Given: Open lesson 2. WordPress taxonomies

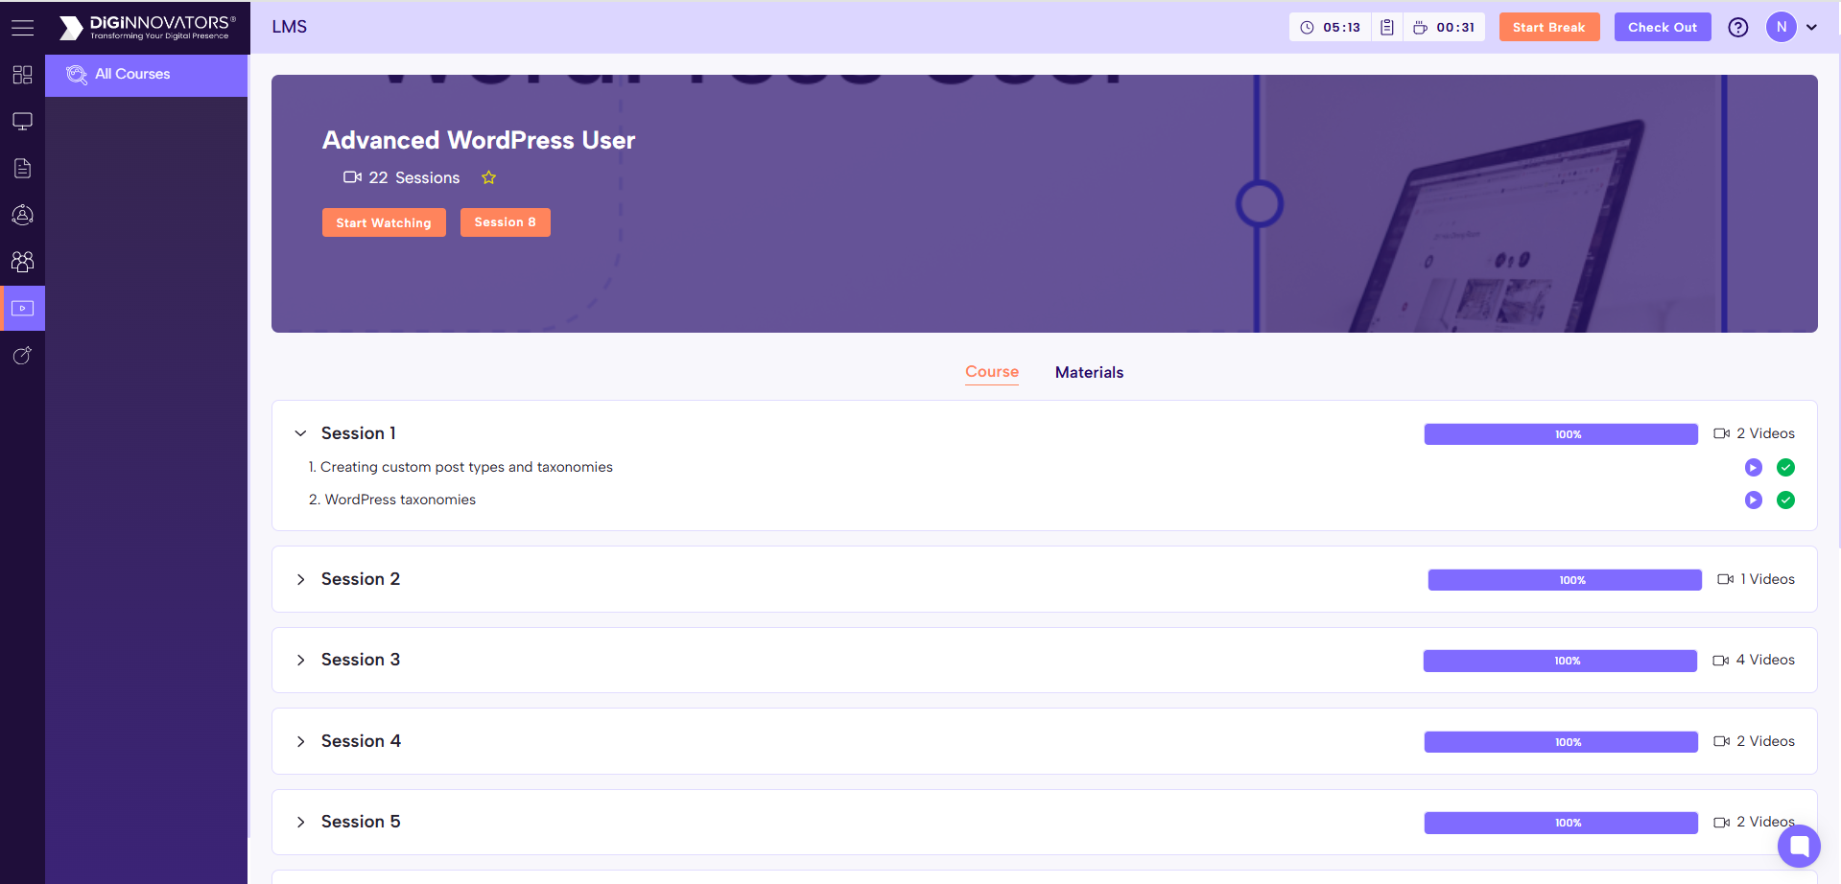Looking at the screenshot, I should tap(392, 500).
